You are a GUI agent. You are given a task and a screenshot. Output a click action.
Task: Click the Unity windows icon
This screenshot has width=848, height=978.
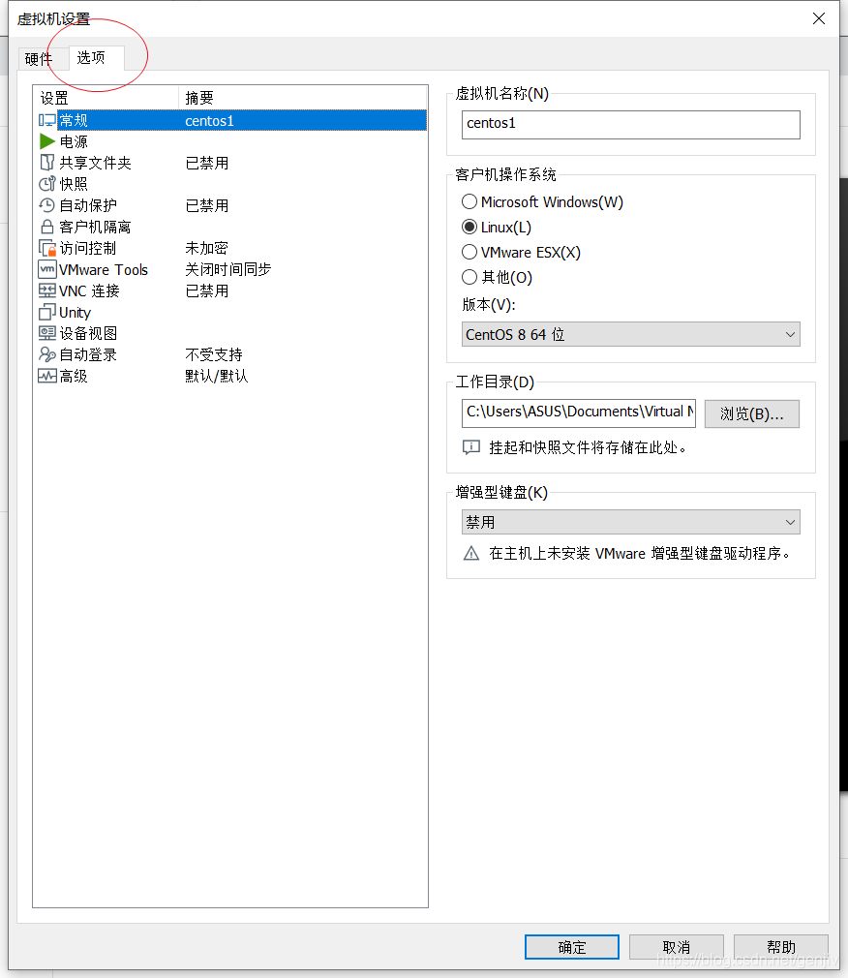pos(47,312)
